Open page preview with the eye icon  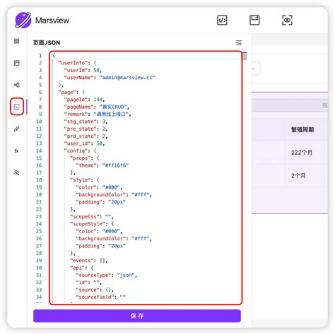[287, 20]
